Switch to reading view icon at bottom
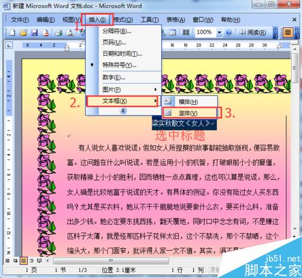 coord(39,261)
